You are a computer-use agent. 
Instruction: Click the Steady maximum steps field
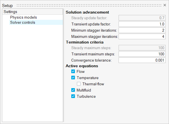142,48
